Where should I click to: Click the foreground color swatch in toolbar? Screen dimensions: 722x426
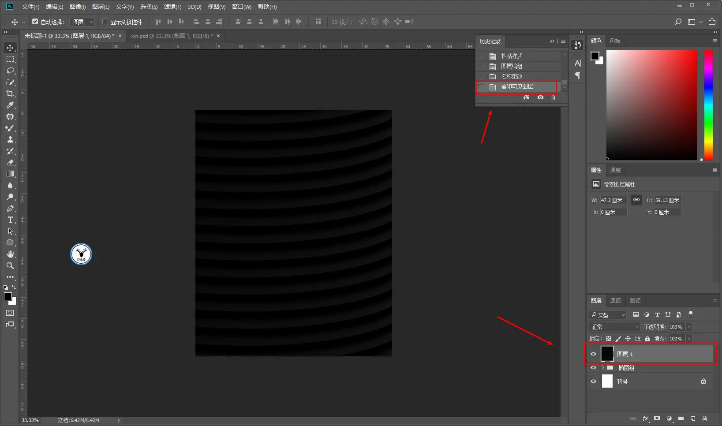(8, 297)
